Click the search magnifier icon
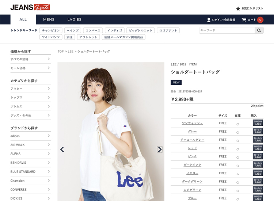This screenshot has height=201, width=274. tap(259, 30)
